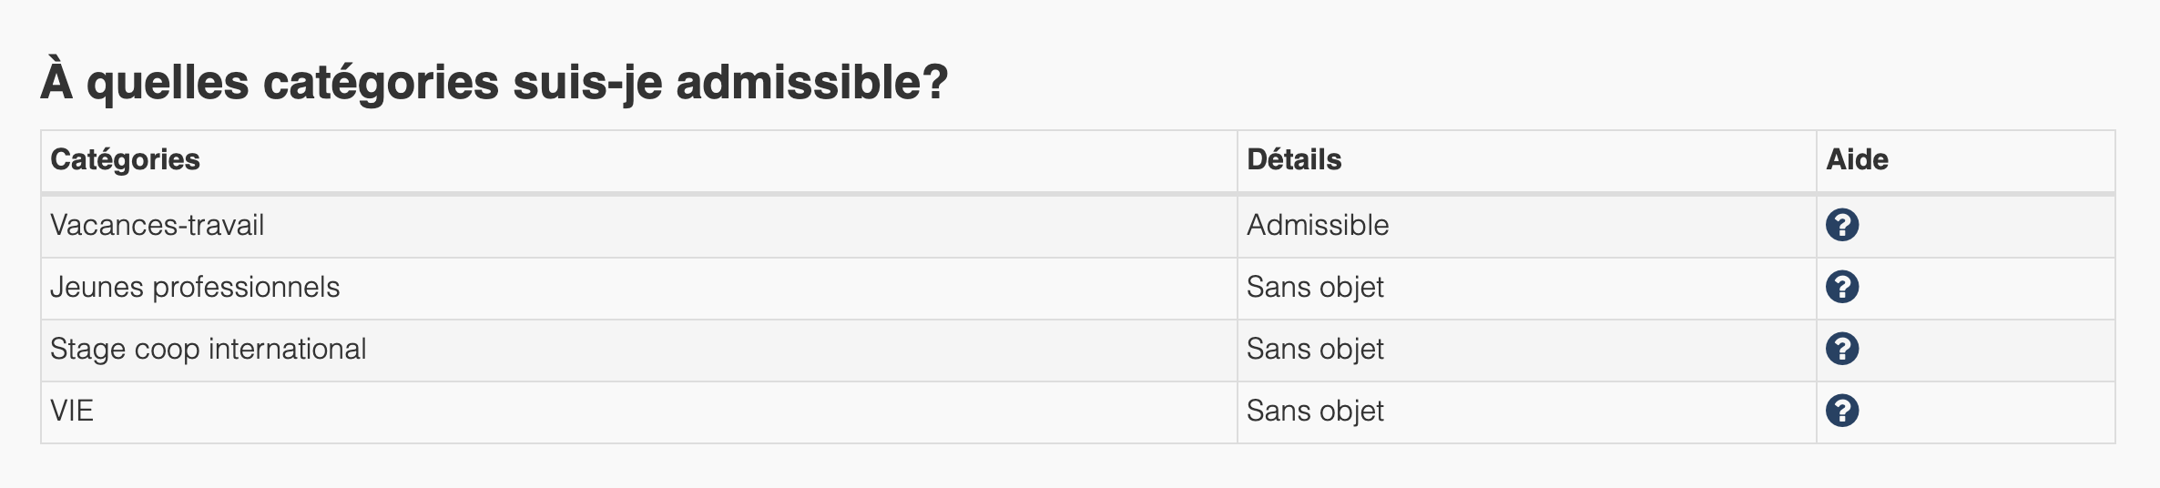Screen dimensions: 2160x488
Task: Click Sans objet in the VIE row
Action: (x=1315, y=412)
